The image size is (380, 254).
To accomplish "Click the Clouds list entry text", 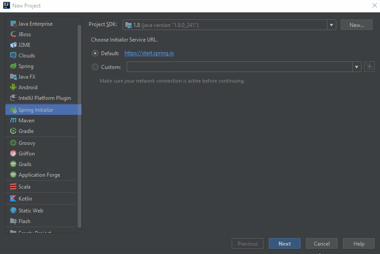I will point(26,56).
